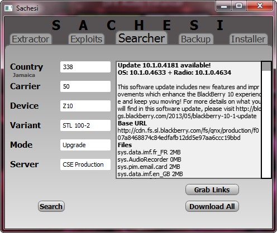277x233 pixels.
Task: Open the Server dropdown showing CSE Production
Action: [x=85, y=164]
